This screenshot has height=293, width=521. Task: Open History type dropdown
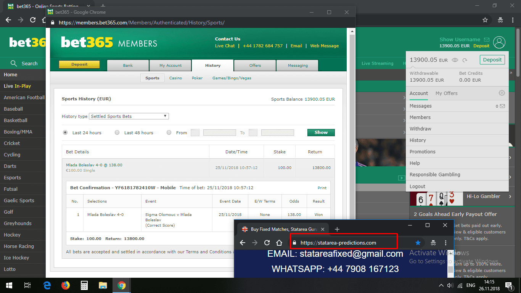[129, 116]
